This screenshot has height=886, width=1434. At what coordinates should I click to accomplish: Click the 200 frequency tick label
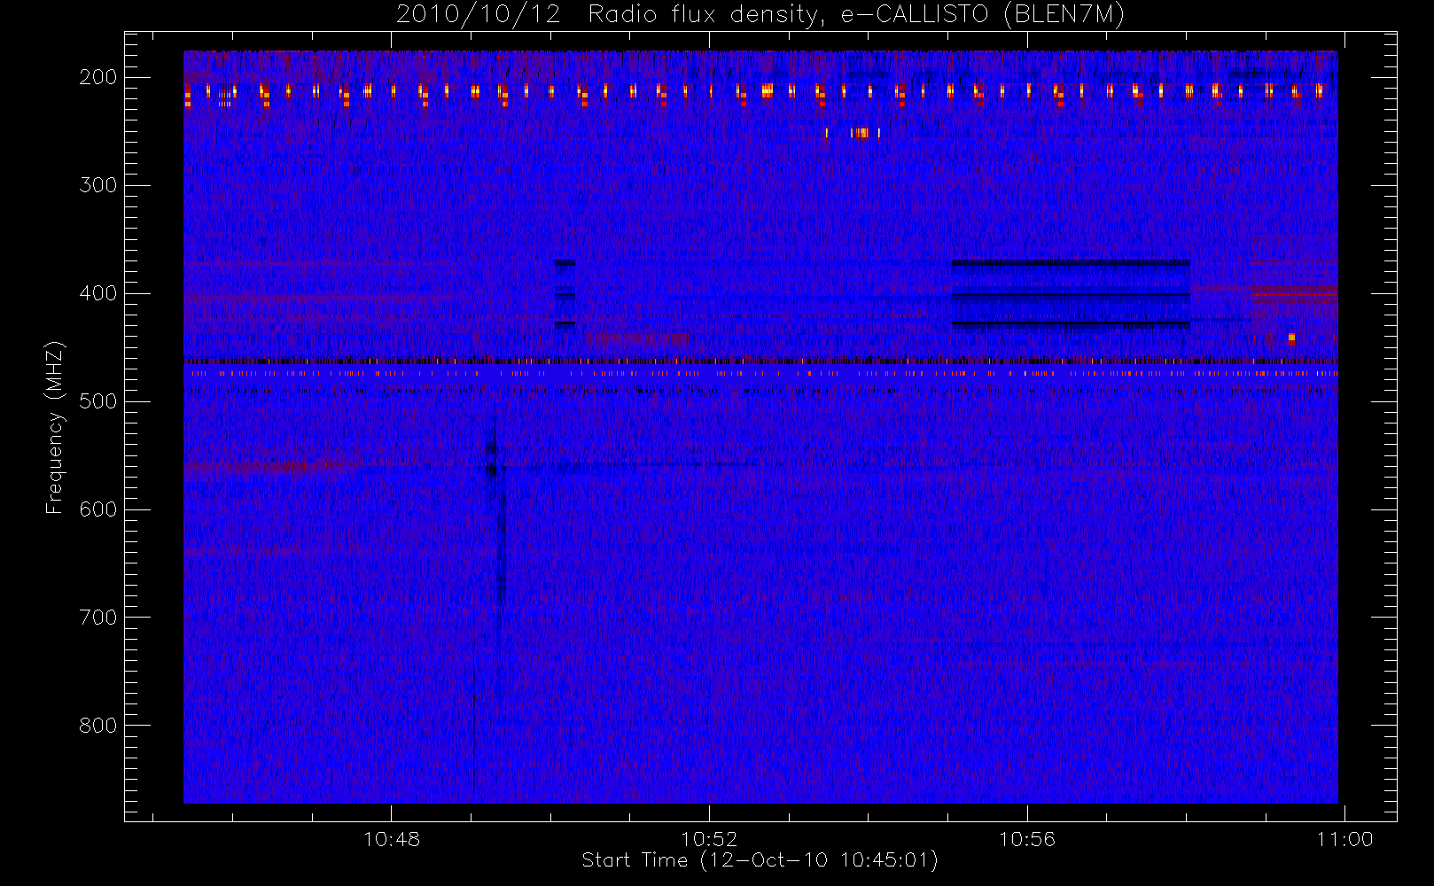click(98, 77)
